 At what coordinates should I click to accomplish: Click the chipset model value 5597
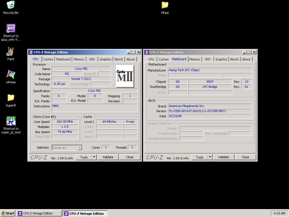click(210, 82)
